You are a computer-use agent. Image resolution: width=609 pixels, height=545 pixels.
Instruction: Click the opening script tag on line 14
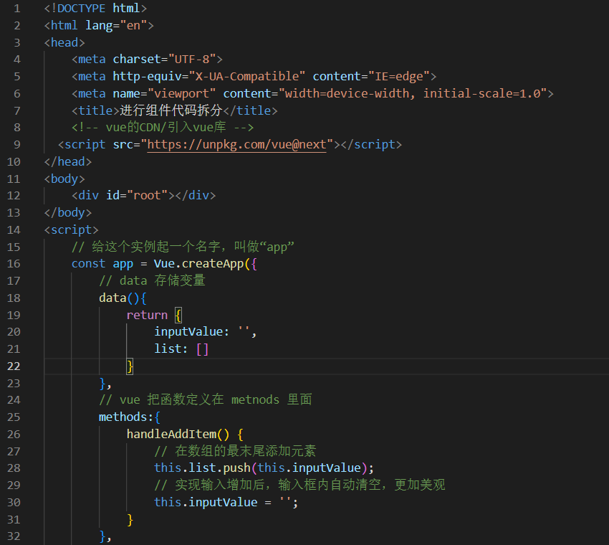(x=72, y=229)
